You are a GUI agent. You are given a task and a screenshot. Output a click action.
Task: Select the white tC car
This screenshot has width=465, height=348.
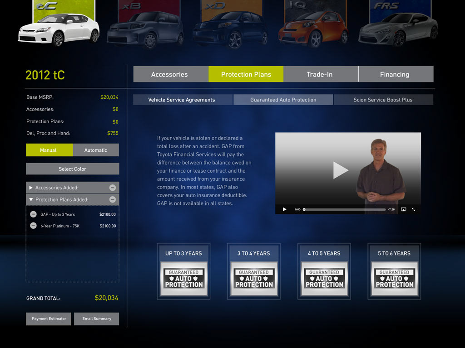pos(59,29)
